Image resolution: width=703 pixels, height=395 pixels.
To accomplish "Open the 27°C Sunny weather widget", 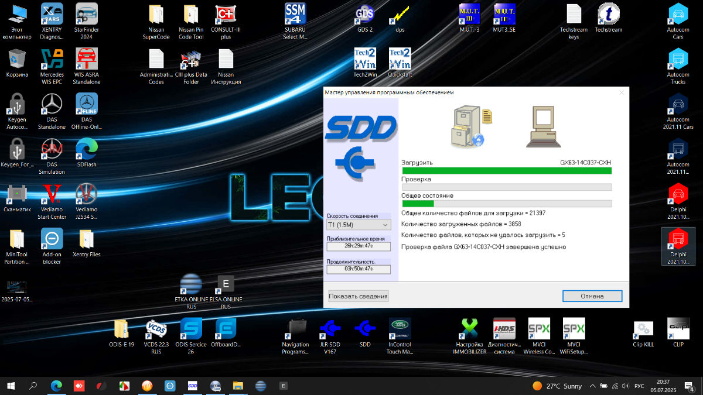I will pyautogui.click(x=558, y=386).
